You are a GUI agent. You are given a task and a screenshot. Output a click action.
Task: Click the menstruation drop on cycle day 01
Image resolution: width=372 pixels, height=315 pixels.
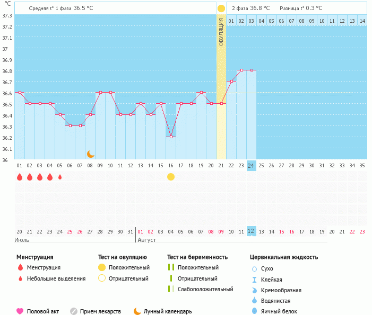click(x=20, y=177)
